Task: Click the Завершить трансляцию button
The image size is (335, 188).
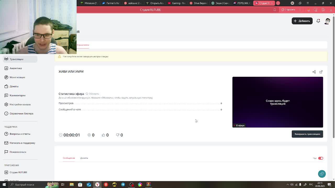Action: pyautogui.click(x=307, y=134)
